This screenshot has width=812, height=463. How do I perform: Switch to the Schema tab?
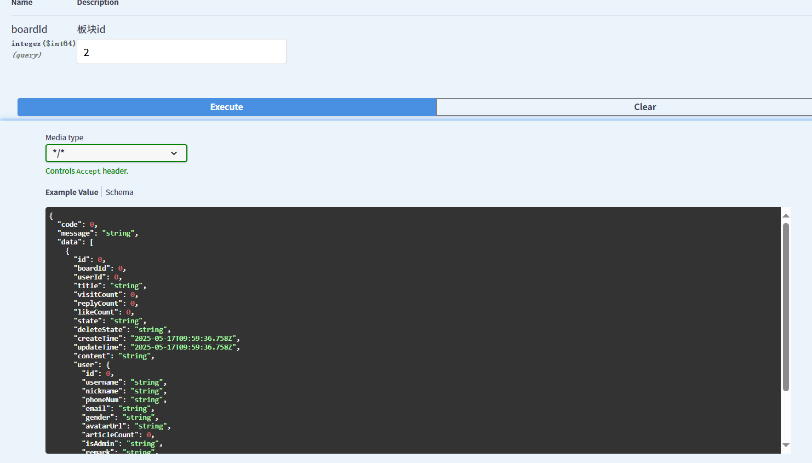click(x=119, y=192)
